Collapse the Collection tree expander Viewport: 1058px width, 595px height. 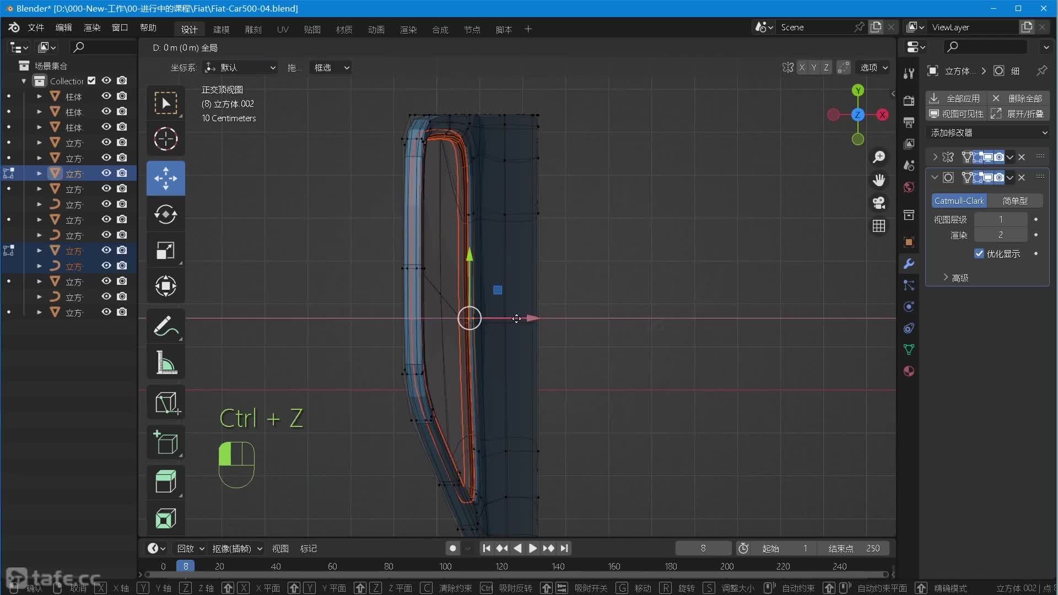pyautogui.click(x=24, y=81)
